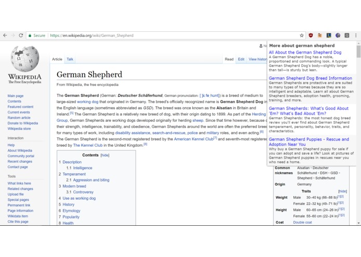Jump to Use as working dog section
Viewport: 361px width, 257px height.
point(79,198)
